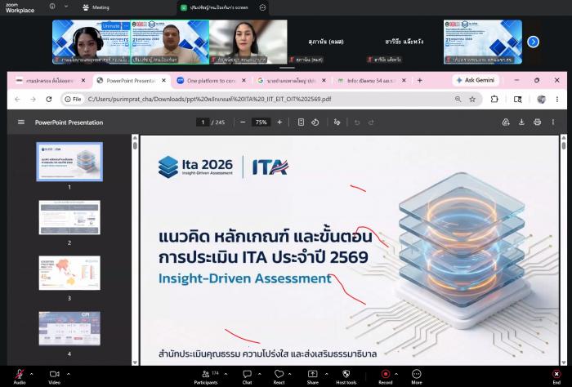
Task: Print the PDF document
Action: 538,122
